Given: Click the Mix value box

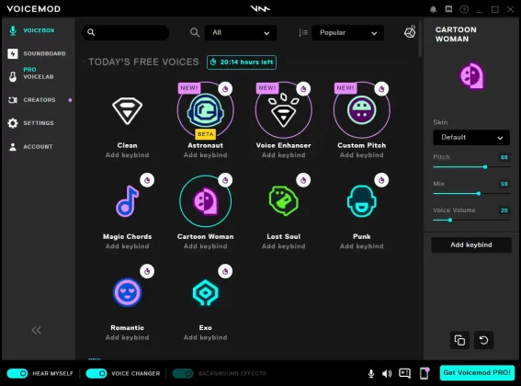Looking at the screenshot, I should point(504,184).
